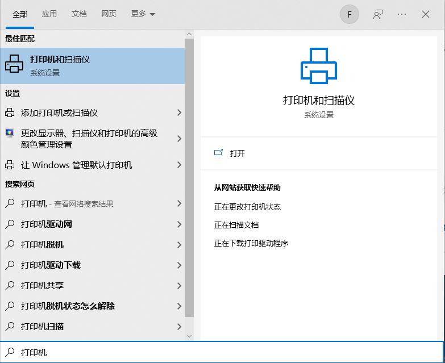Expand chevron for 打印机脱机状态怎么解除
The image size is (445, 363).
pyautogui.click(x=179, y=306)
